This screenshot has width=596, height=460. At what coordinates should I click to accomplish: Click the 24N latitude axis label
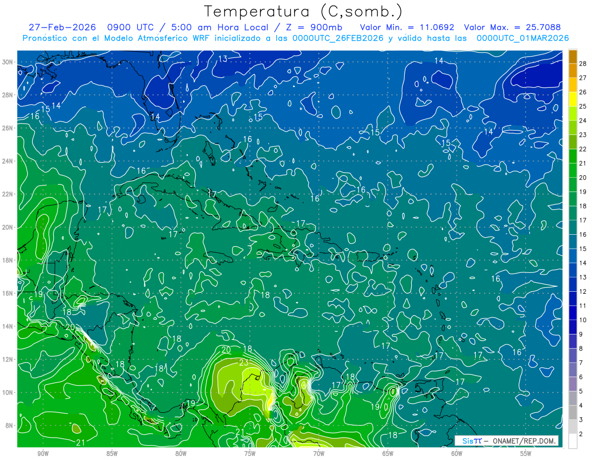[8, 161]
